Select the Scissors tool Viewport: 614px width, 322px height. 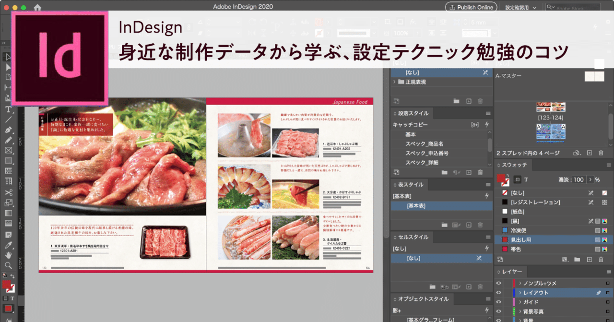click(x=8, y=192)
